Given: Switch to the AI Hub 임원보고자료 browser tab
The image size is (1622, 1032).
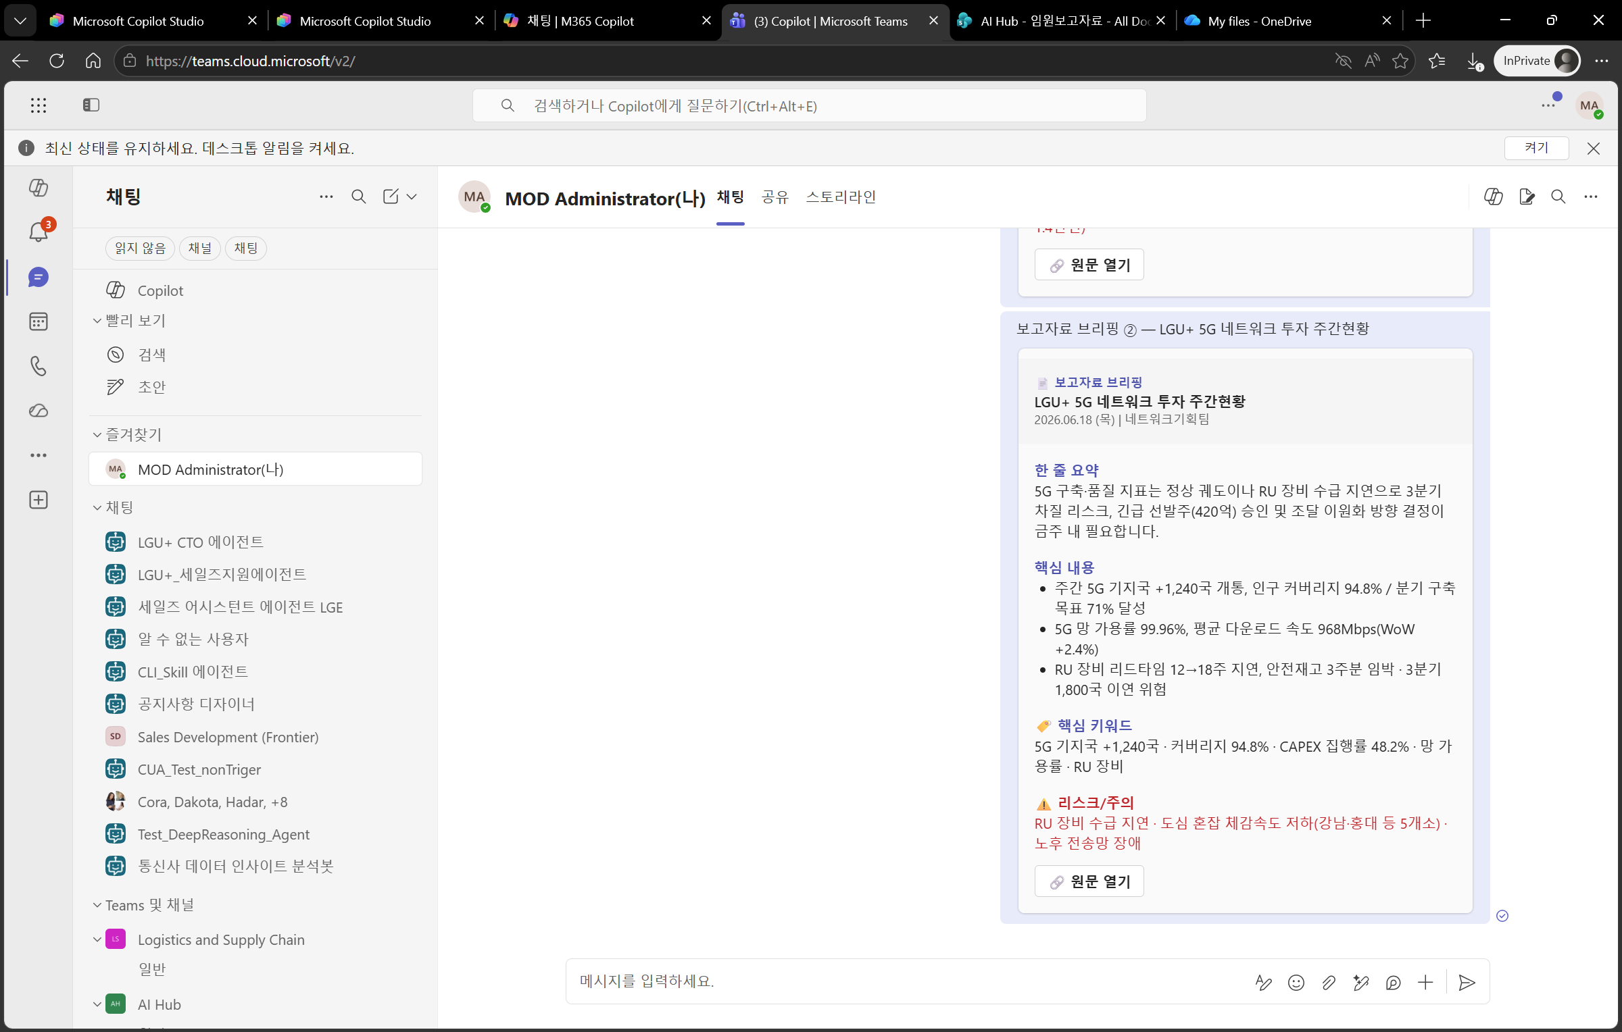Looking at the screenshot, I should (x=1063, y=21).
